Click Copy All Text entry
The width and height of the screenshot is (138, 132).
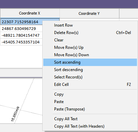pos(90,119)
